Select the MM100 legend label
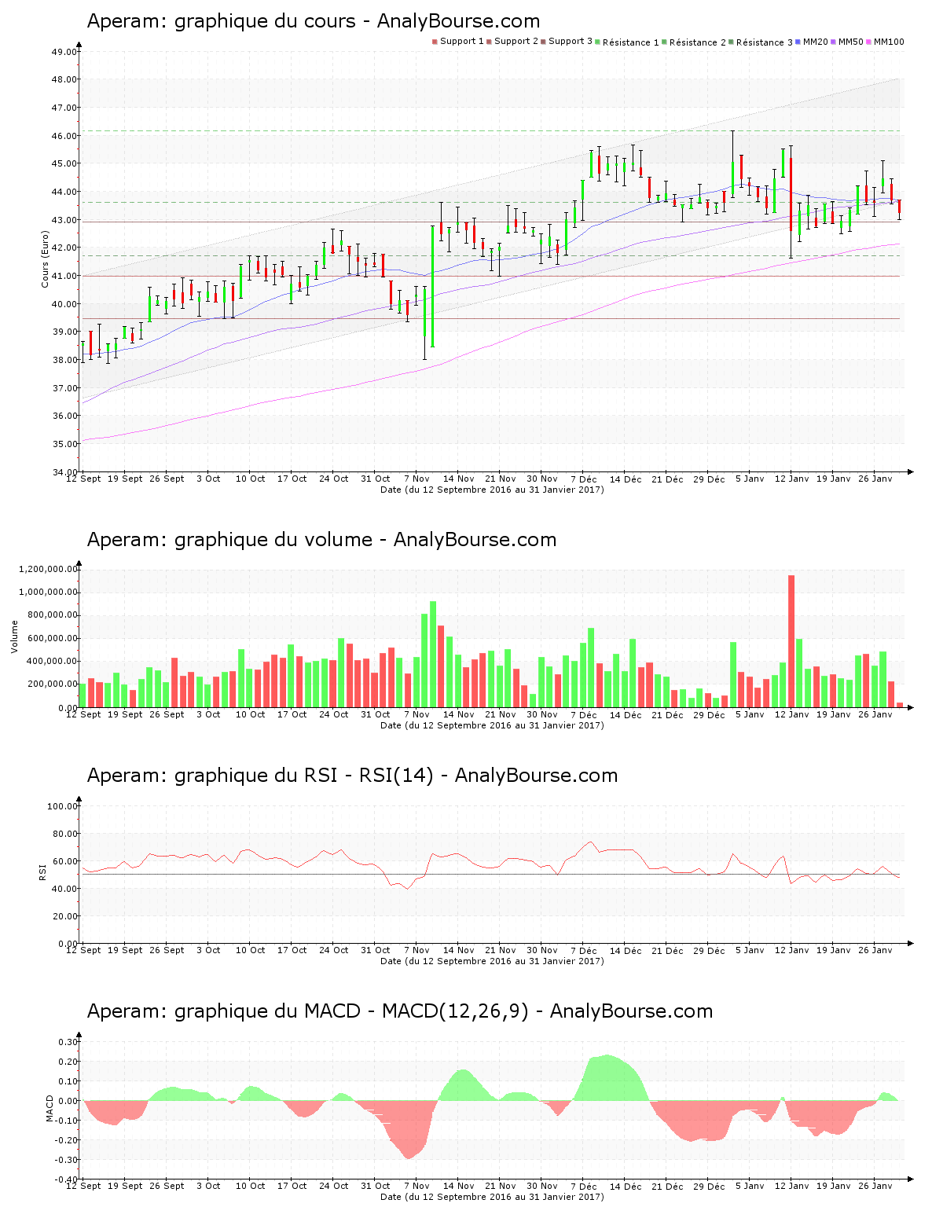Viewport: 943px width, 1218px height. point(890,42)
